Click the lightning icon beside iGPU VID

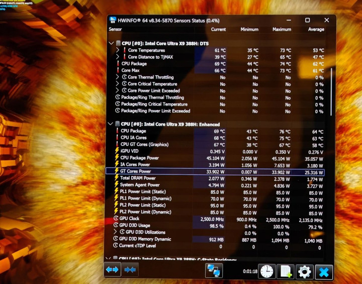click(x=117, y=151)
